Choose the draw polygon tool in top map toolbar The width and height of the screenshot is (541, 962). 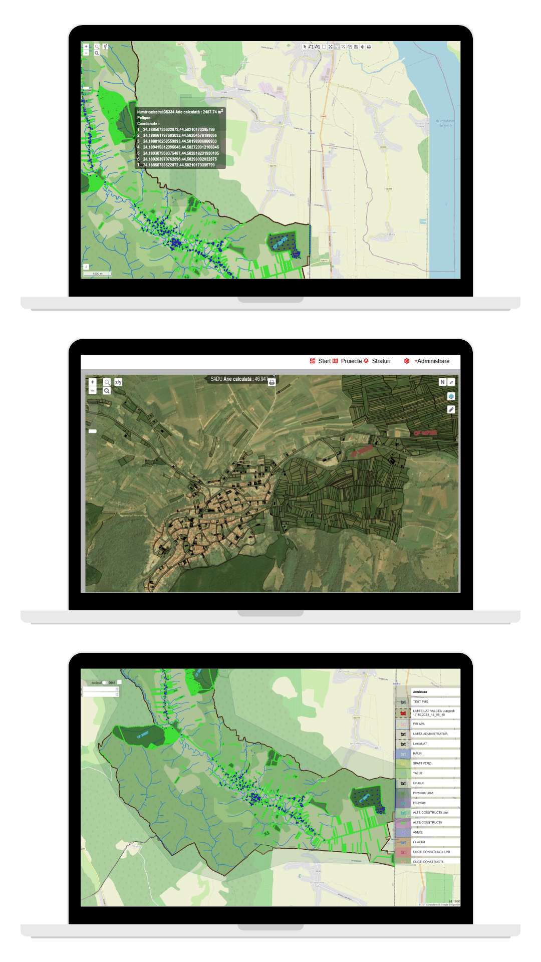(x=311, y=47)
